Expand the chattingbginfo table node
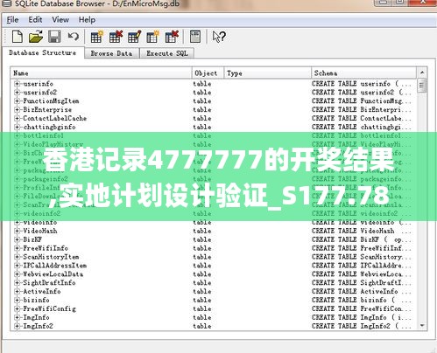Screen dimensions: 437x353 tap(17, 128)
